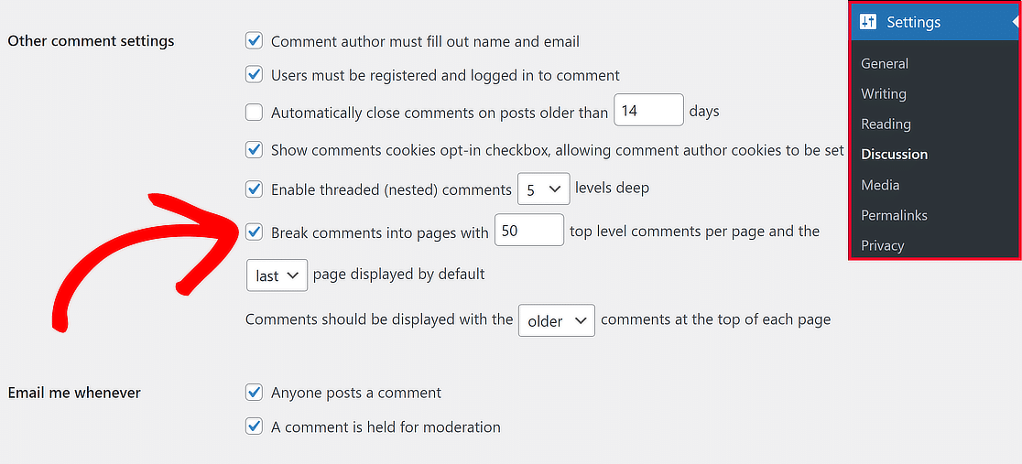This screenshot has height=464, width=1022.
Task: Open the Settings menu header
Action: 913,22
